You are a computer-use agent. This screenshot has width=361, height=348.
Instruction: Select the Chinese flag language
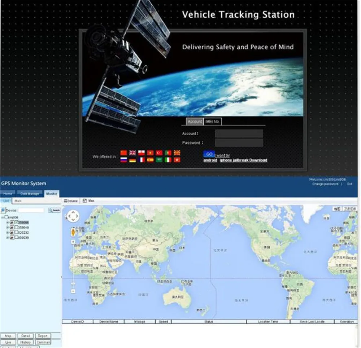point(123,153)
